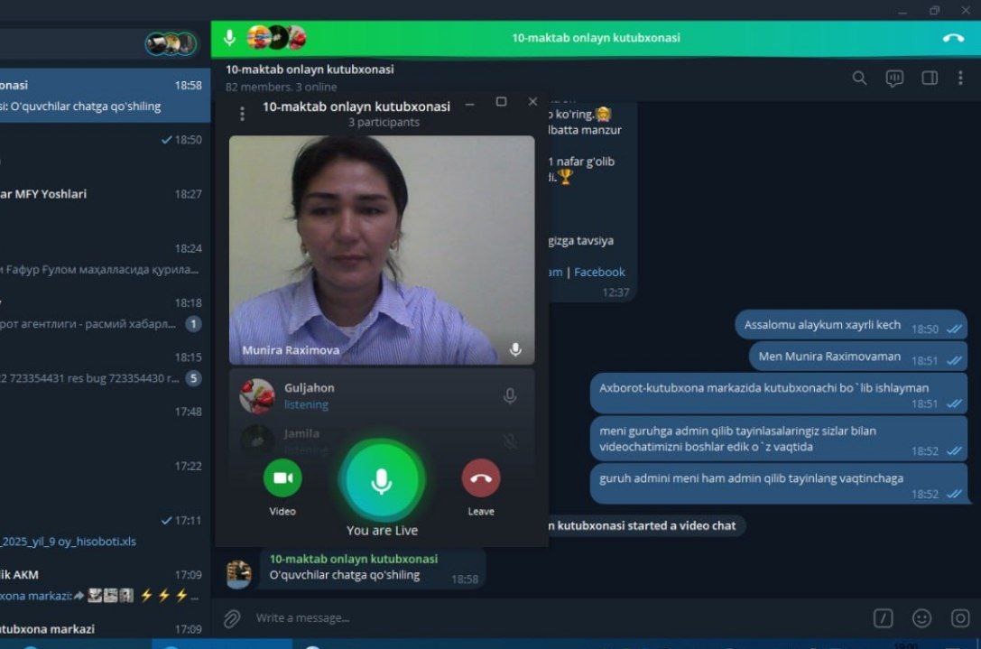Image resolution: width=981 pixels, height=649 pixels.
Task: Open the Facebook link in message
Action: (599, 272)
